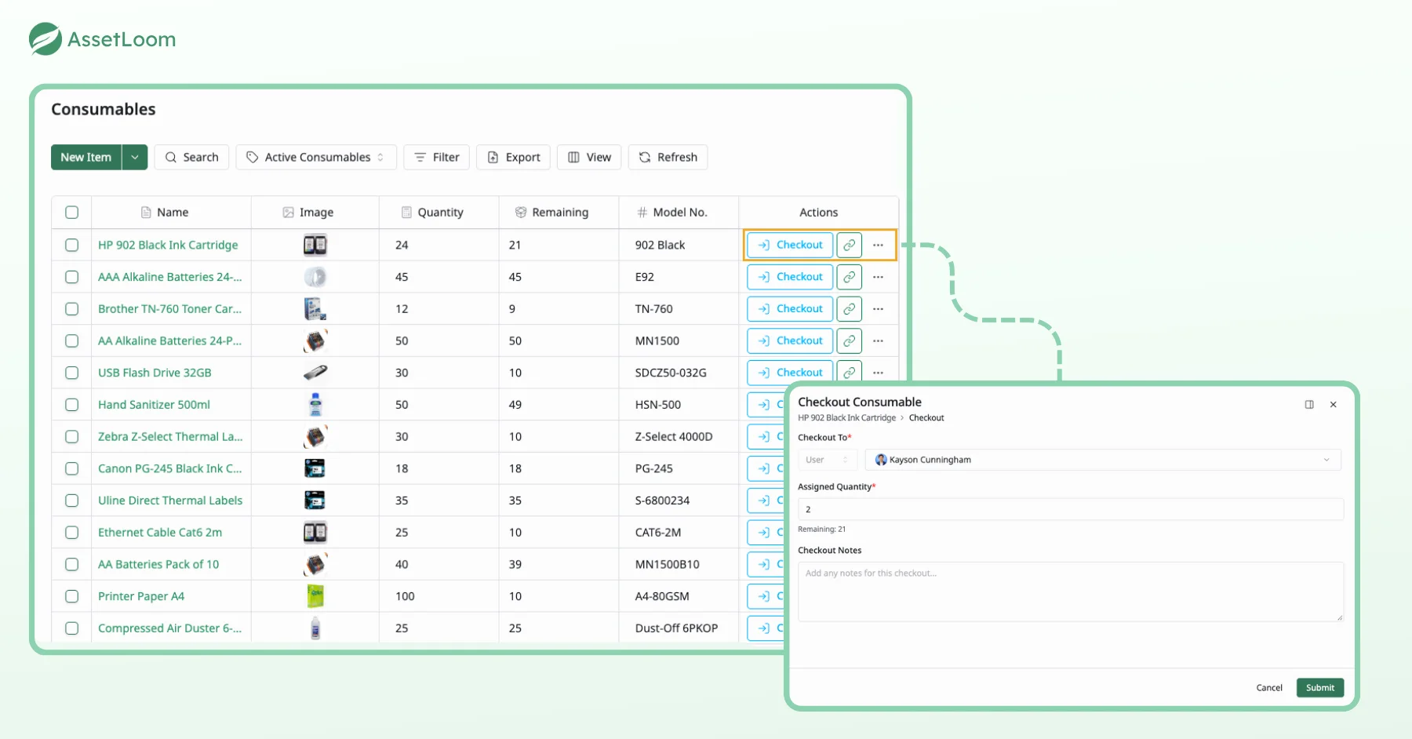This screenshot has width=1412, height=739.
Task: Check the Ethernet Cable Cat6 2m row
Action: (71, 533)
